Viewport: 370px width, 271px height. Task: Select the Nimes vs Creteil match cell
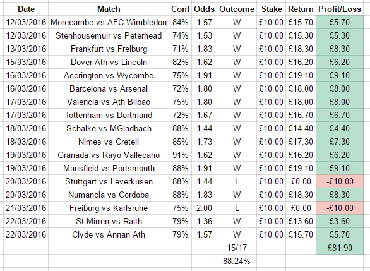point(109,142)
